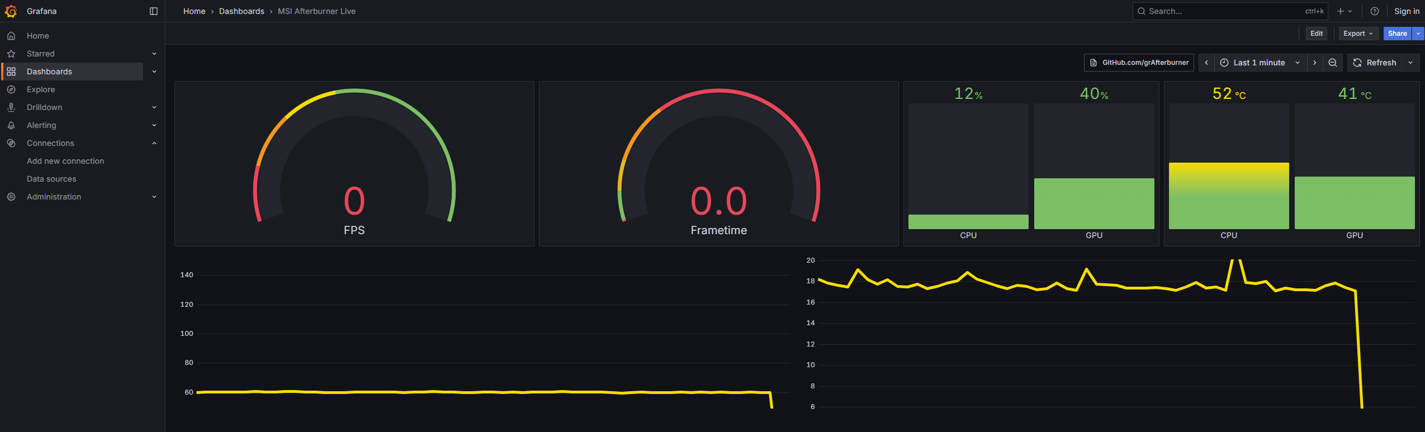This screenshot has width=1425, height=432.
Task: Open the plus new item menu
Action: tap(1345, 11)
